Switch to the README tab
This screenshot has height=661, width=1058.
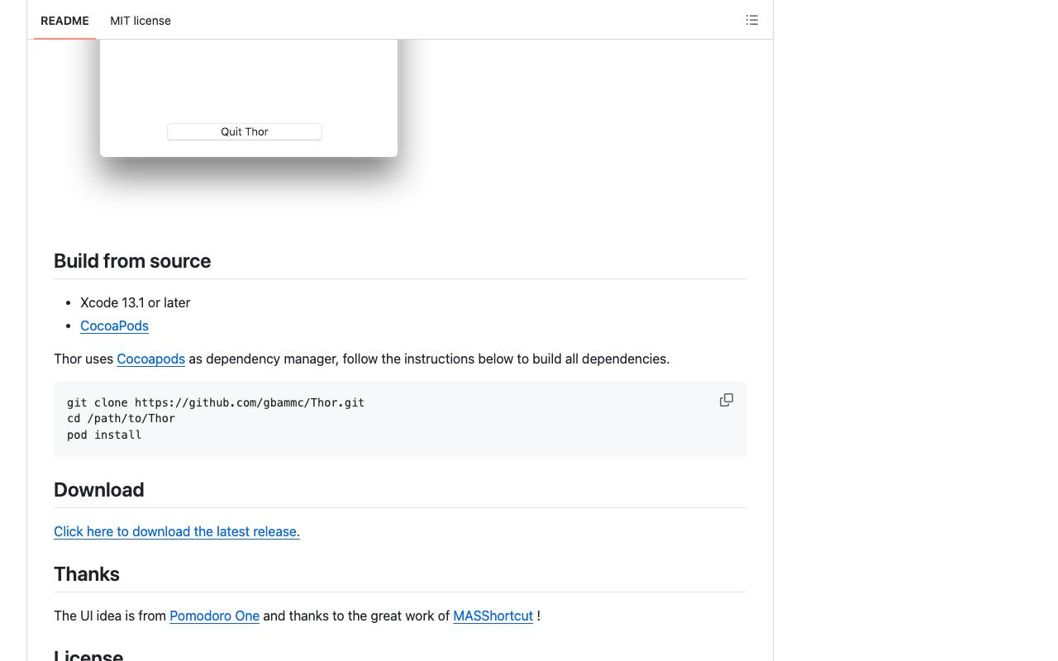pyautogui.click(x=64, y=21)
